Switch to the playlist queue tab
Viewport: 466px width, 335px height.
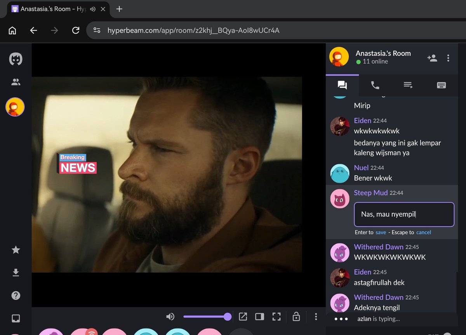(408, 85)
